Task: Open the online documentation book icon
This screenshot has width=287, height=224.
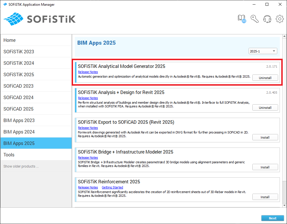Action: (242, 19)
